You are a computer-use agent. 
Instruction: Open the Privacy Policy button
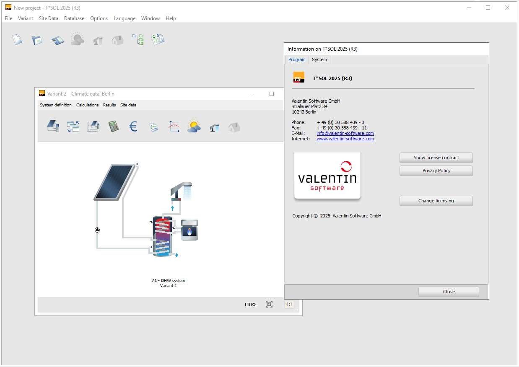(436, 171)
